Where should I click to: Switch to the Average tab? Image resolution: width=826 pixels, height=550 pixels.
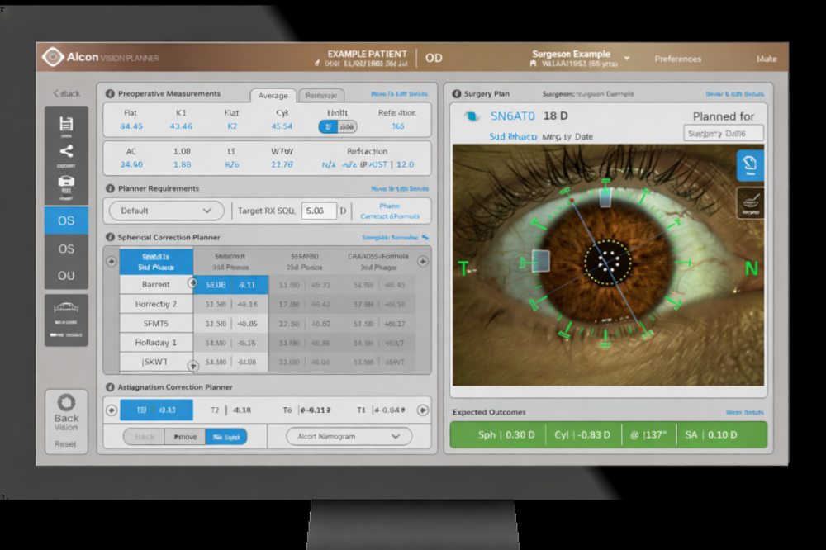pos(273,96)
